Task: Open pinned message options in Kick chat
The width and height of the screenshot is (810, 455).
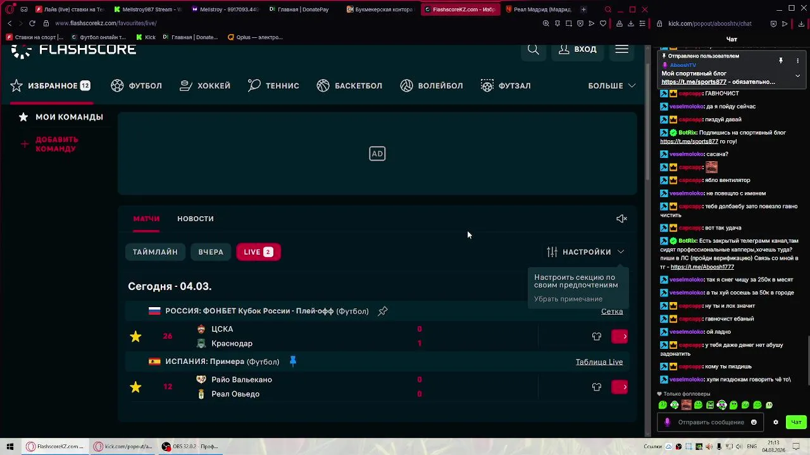Action: pos(797,61)
